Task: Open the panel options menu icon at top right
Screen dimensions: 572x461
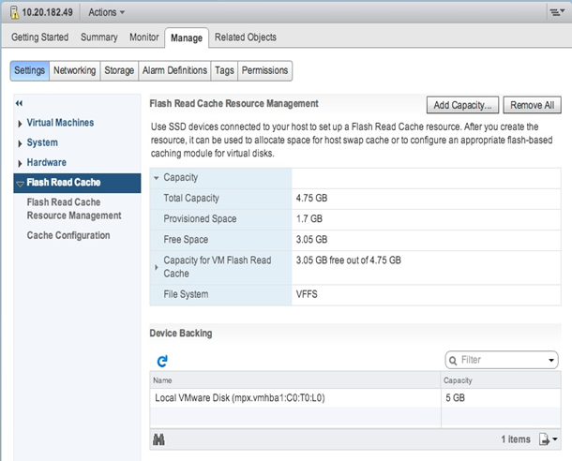Action: click(x=557, y=12)
